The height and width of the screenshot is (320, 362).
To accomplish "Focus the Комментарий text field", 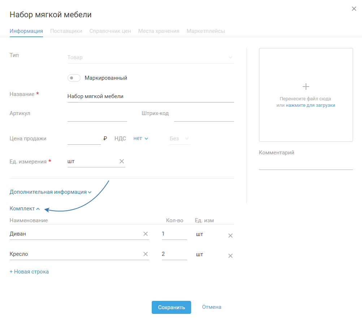I will pyautogui.click(x=306, y=165).
